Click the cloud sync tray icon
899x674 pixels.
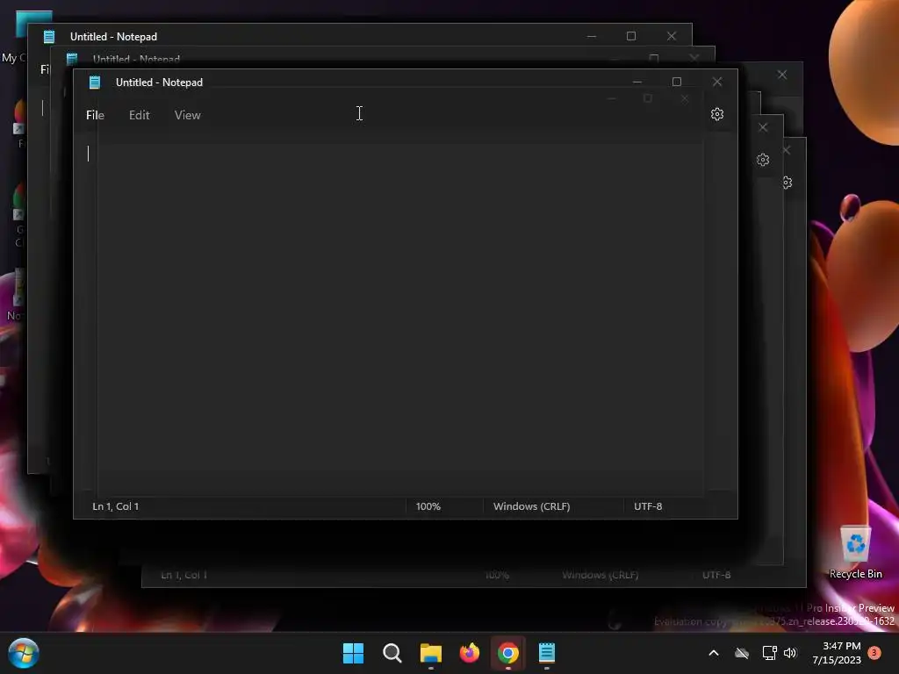click(742, 653)
